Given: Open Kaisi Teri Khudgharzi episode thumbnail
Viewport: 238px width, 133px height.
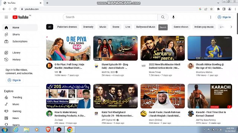Looking at the screenshot, I should point(116,96).
